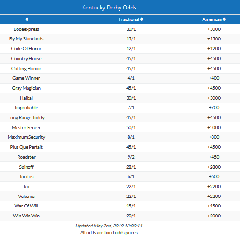
Task: Choose the +400 odds for Game Winner
Action: 214,78
